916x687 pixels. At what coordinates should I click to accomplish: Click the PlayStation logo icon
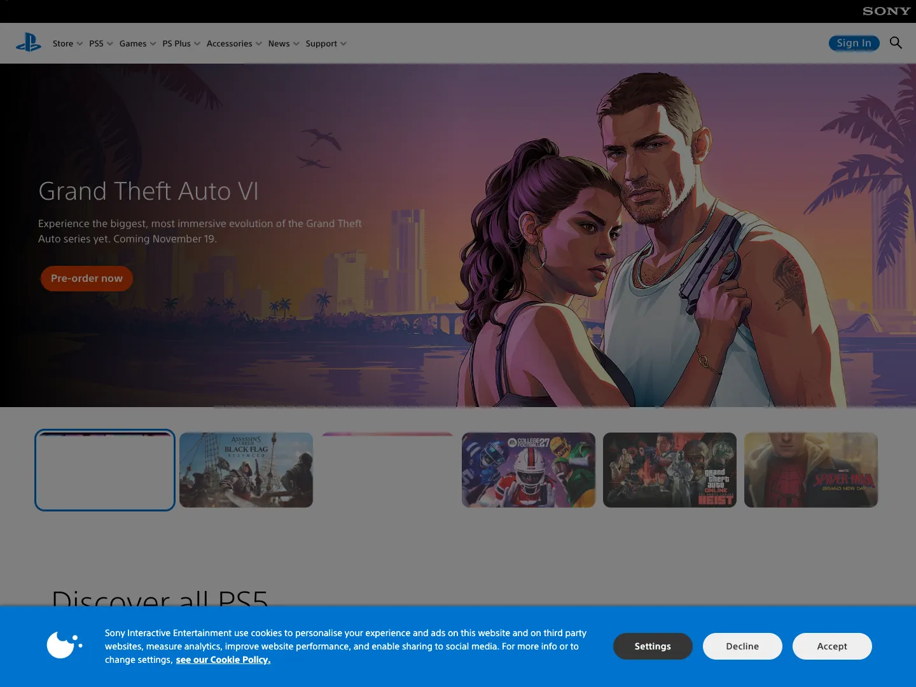[29, 43]
